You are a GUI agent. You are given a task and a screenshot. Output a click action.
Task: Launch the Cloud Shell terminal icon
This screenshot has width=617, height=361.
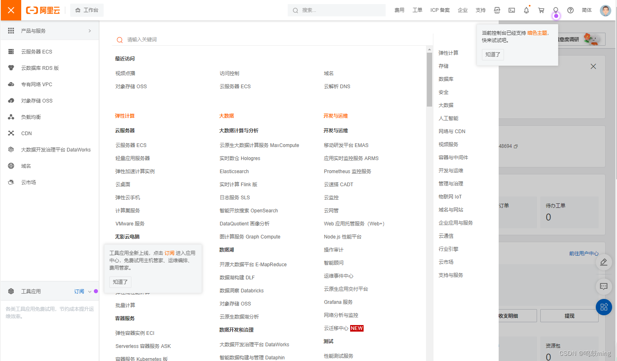point(512,10)
